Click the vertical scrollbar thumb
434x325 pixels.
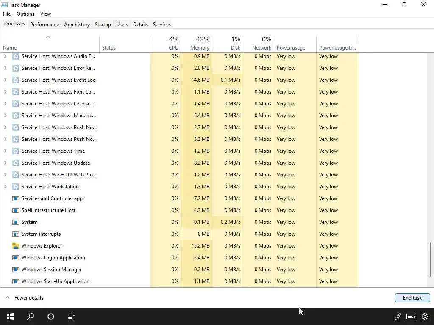click(x=431, y=259)
